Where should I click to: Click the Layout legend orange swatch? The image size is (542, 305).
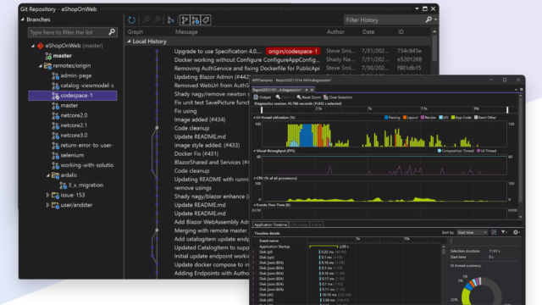tap(405, 118)
